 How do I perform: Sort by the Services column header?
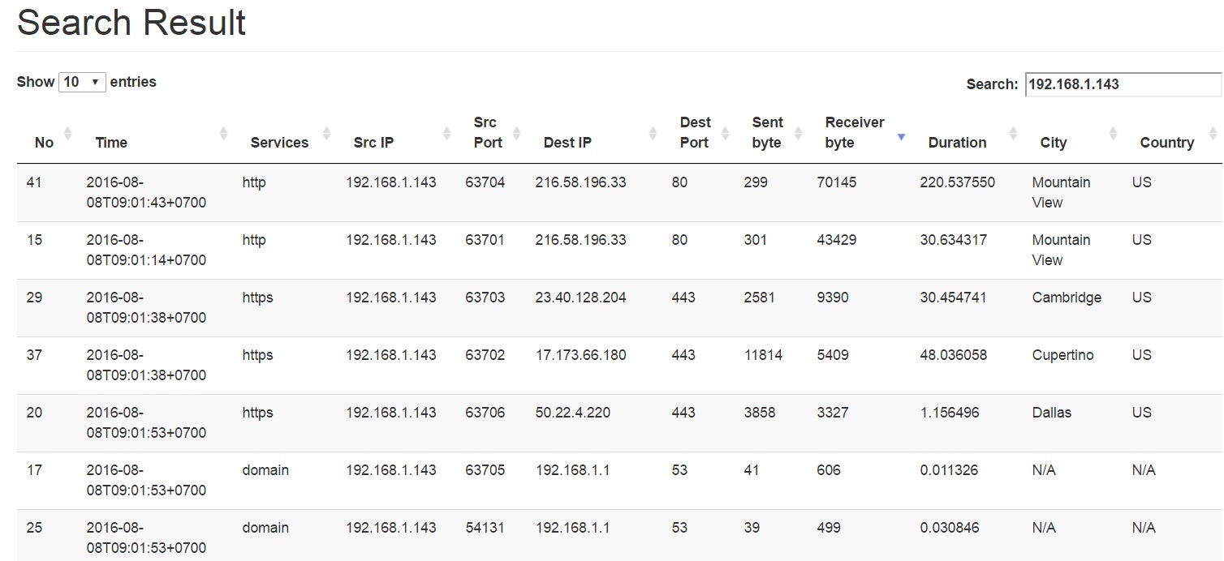click(x=279, y=143)
